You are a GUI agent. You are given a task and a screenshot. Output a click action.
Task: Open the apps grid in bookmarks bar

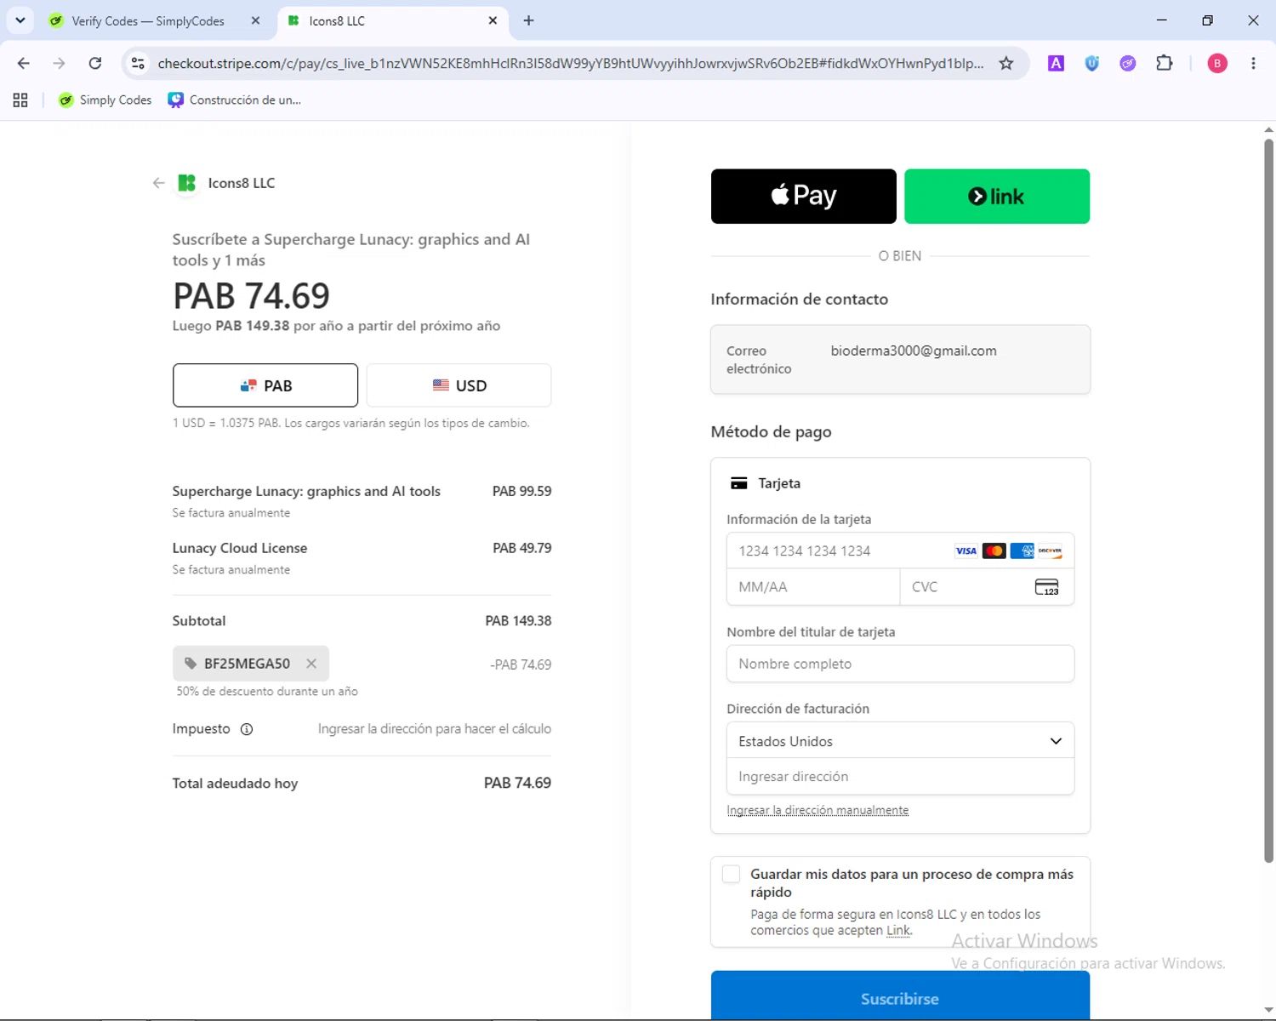pyautogui.click(x=20, y=100)
